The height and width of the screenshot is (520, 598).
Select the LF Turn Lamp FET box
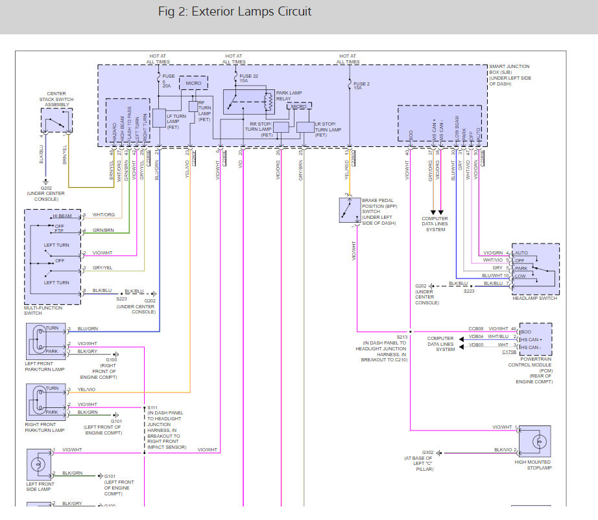point(159,118)
